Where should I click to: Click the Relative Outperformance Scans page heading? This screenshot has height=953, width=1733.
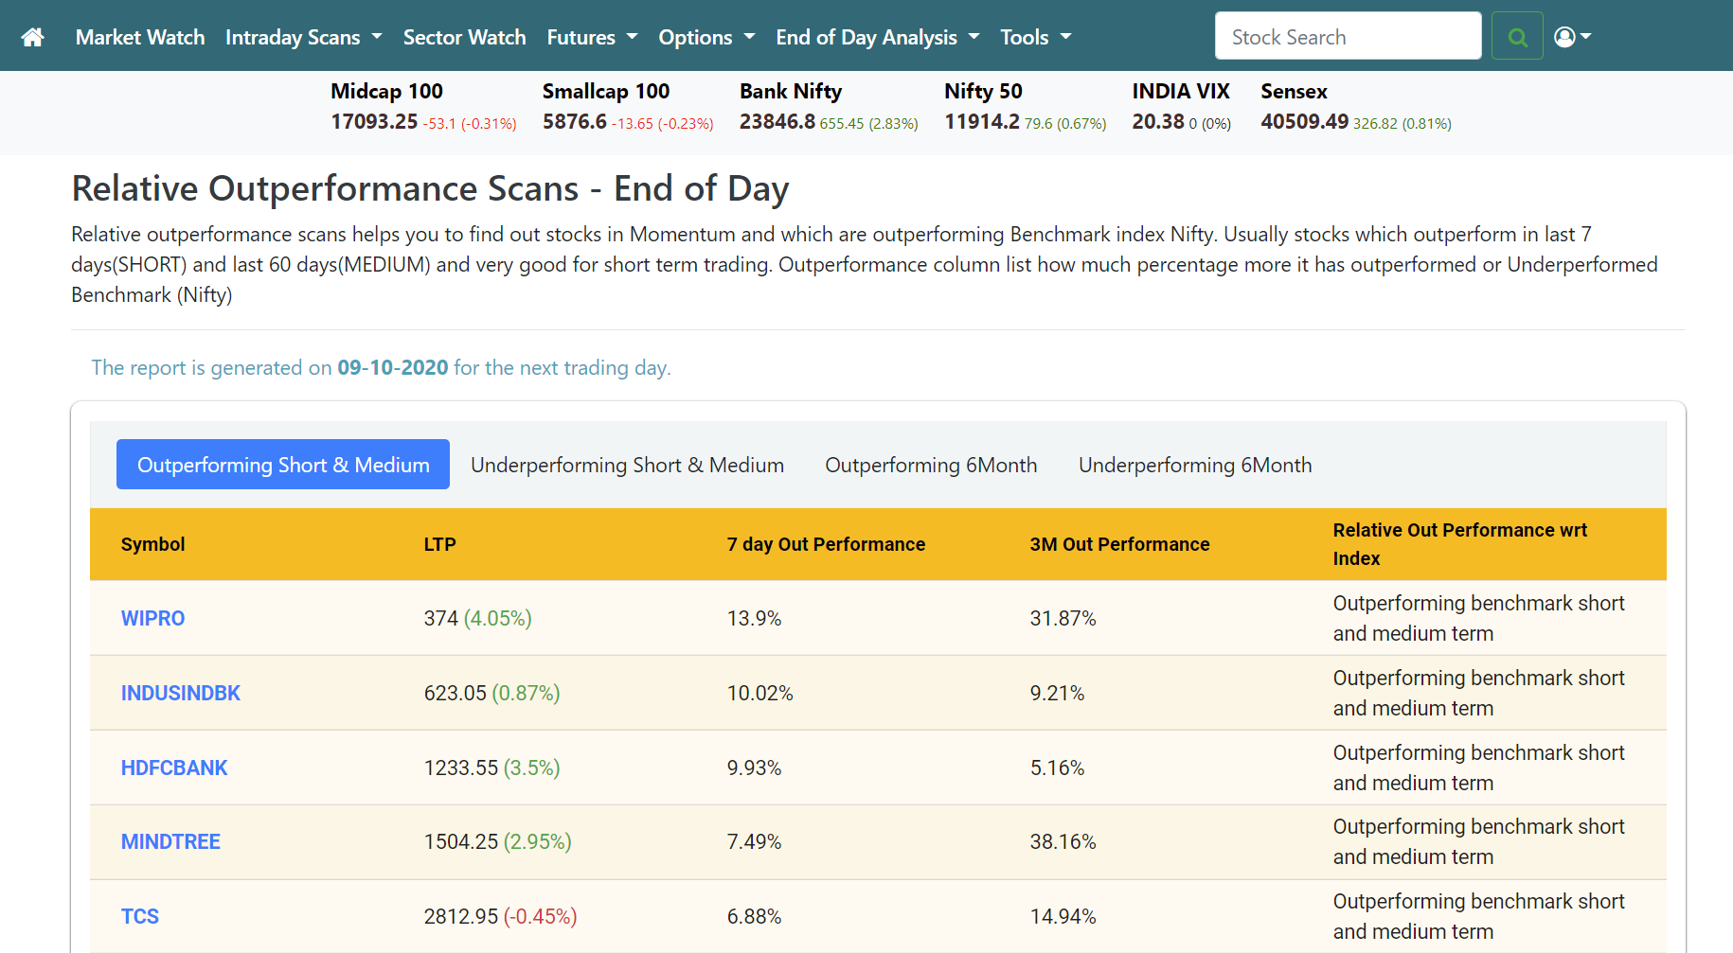point(430,188)
